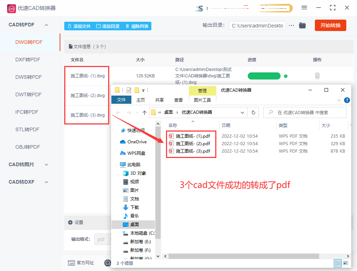
Task: Open OneDrive in navigation pane
Action: [x=134, y=142]
